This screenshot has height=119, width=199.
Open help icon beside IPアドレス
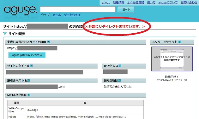click(120, 66)
